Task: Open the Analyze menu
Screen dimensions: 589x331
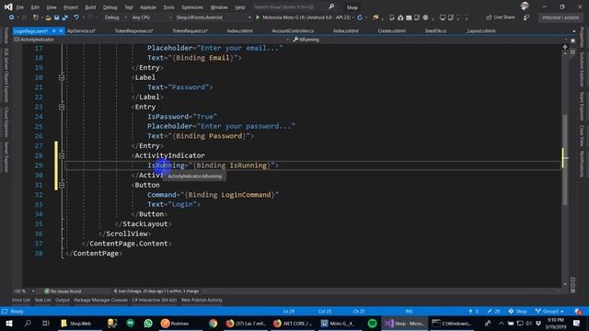Action: coord(148,7)
